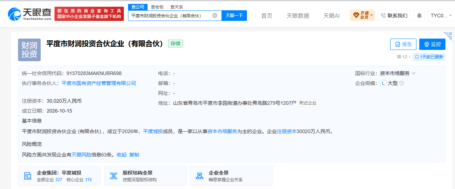Click the L badge beside 大型

click(x=383, y=83)
